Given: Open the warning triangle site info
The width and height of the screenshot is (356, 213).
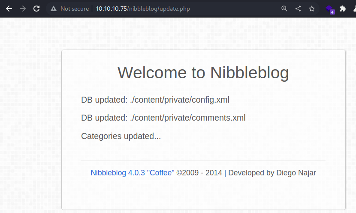Looking at the screenshot, I should pyautogui.click(x=54, y=9).
